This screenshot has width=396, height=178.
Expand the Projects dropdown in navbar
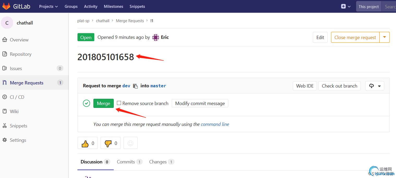click(x=49, y=6)
